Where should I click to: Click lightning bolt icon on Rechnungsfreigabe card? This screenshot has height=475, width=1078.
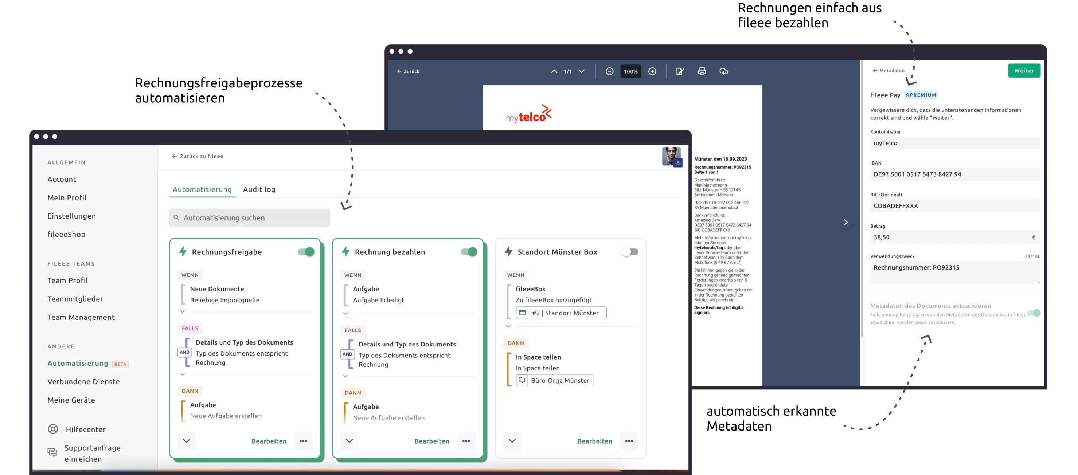click(x=183, y=251)
